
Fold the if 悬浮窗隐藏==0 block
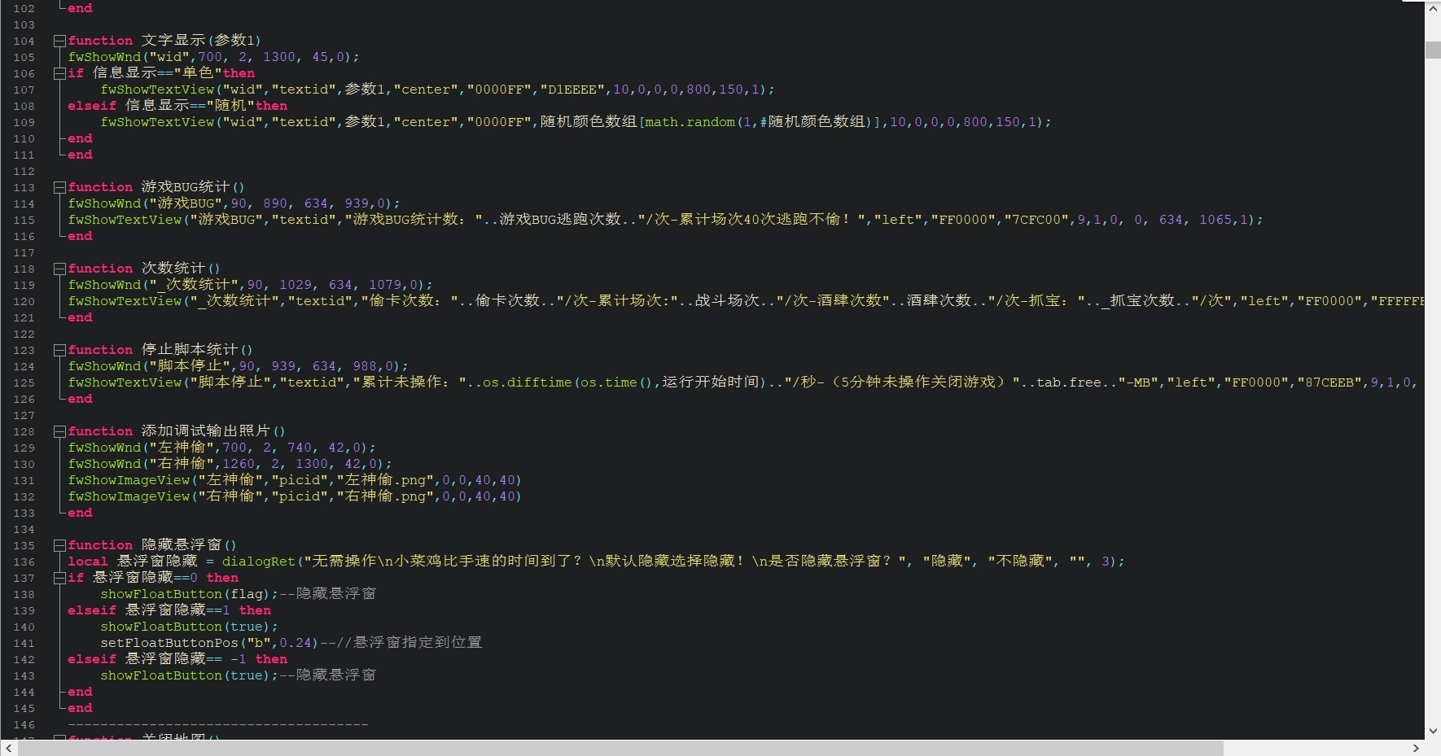tap(59, 578)
